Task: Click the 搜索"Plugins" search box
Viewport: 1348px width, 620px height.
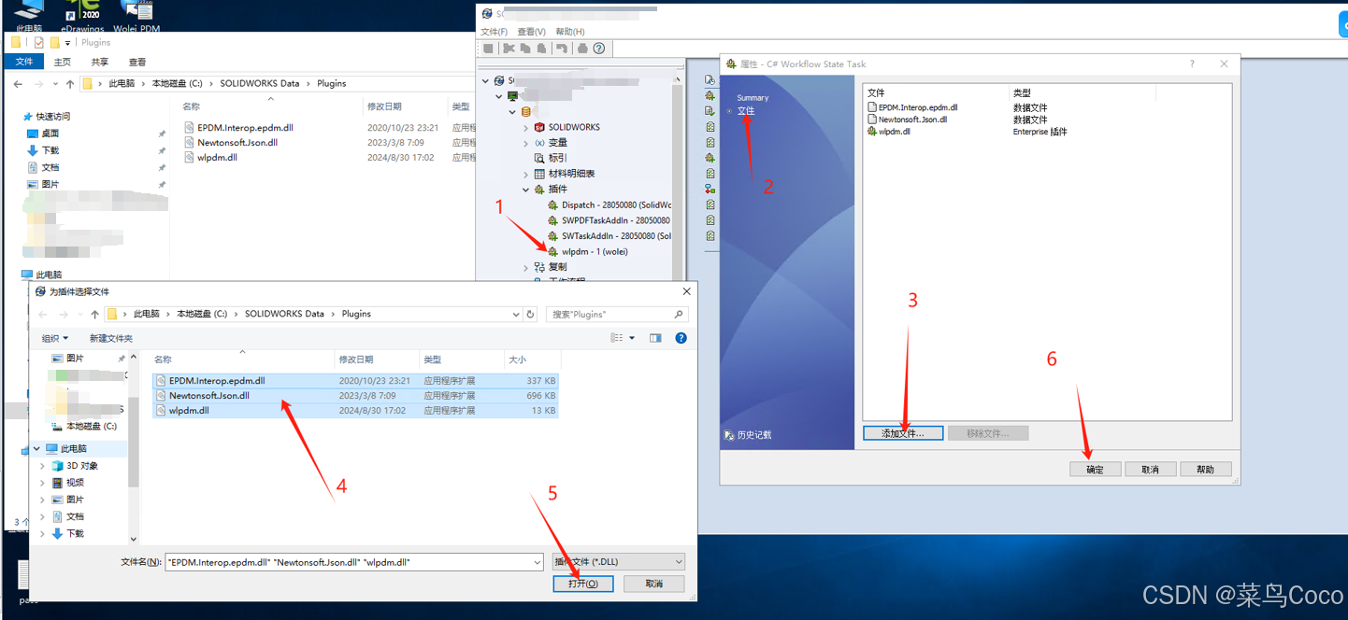Action: pyautogui.click(x=618, y=315)
